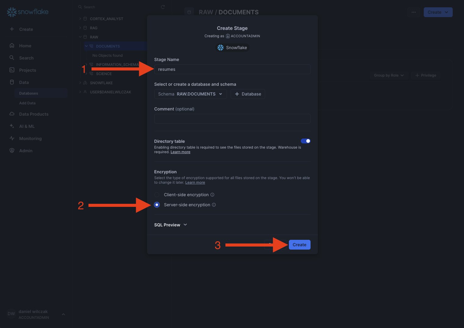464x328 pixels.
Task: Open Projects via its sidebar icon
Action: tap(12, 70)
